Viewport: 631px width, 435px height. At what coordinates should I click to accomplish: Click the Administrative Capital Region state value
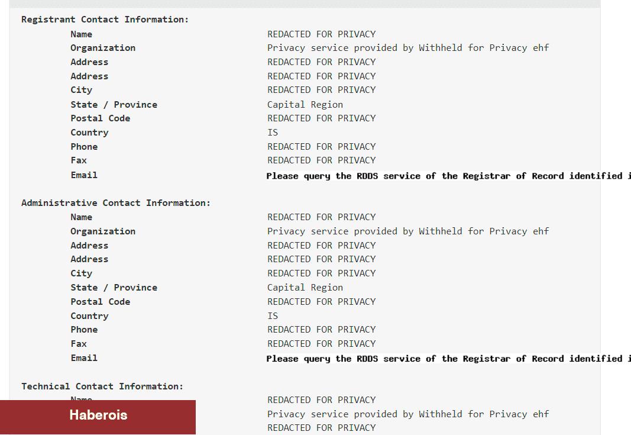coord(305,288)
